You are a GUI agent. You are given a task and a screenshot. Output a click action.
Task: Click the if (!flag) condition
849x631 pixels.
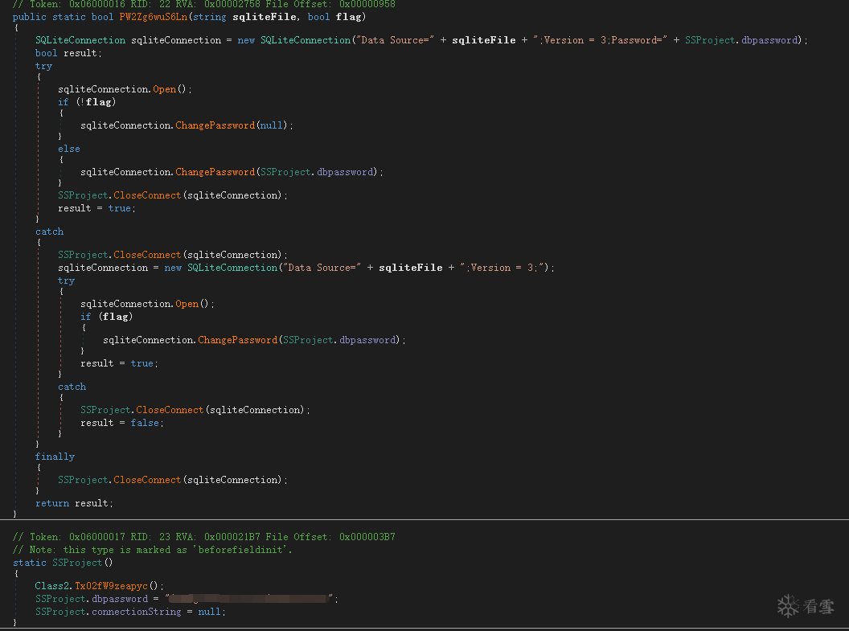click(87, 102)
